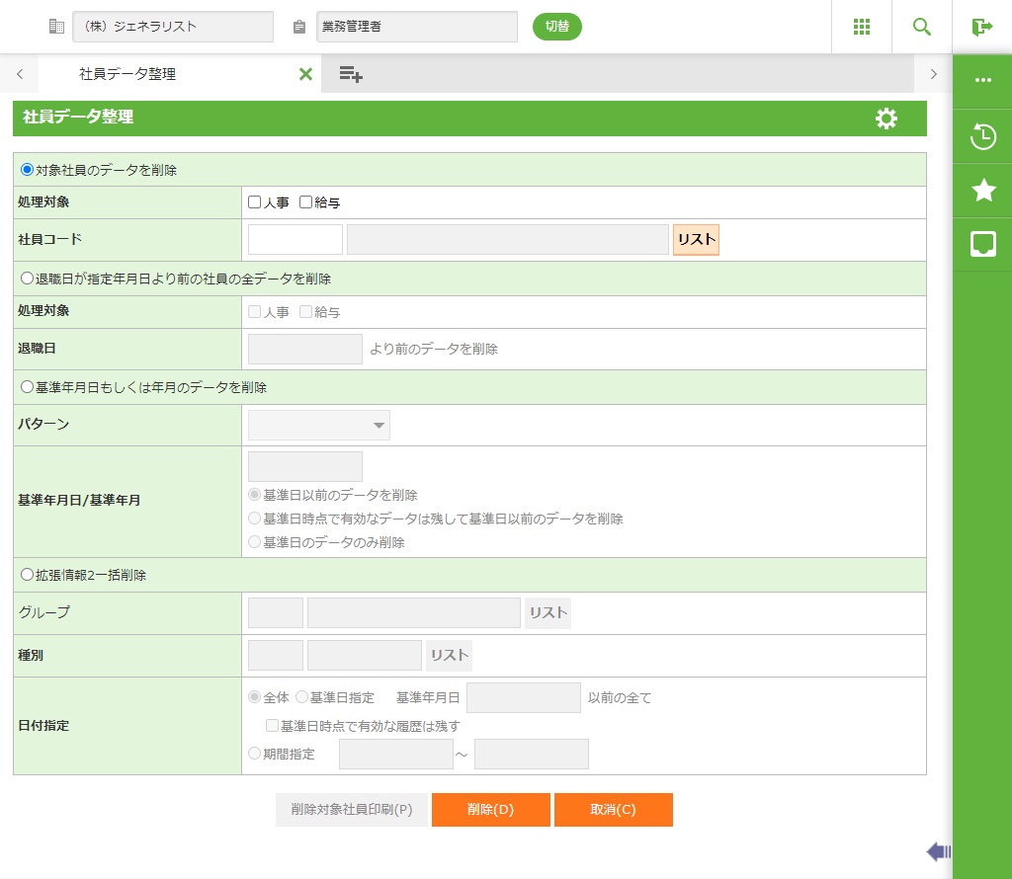Click the add new tab icon
Screen dimensions: 1012x879
351,74
